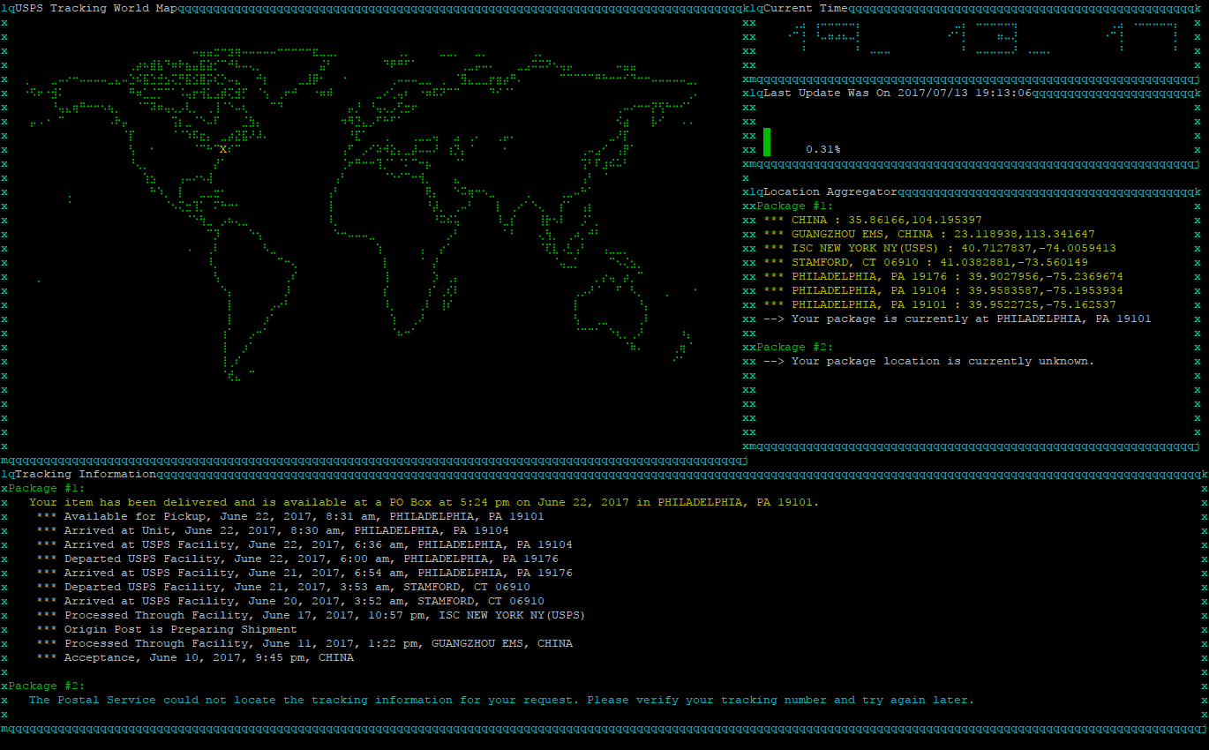Click the green update progress bar
Image resolution: width=1209 pixels, height=750 pixels.
point(767,142)
